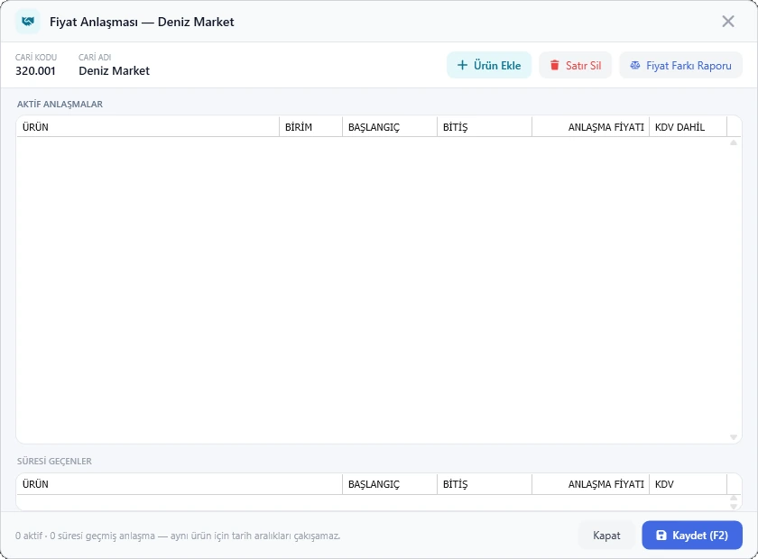Click BİTİŞ header in Süresi Geçenler table

(485, 484)
